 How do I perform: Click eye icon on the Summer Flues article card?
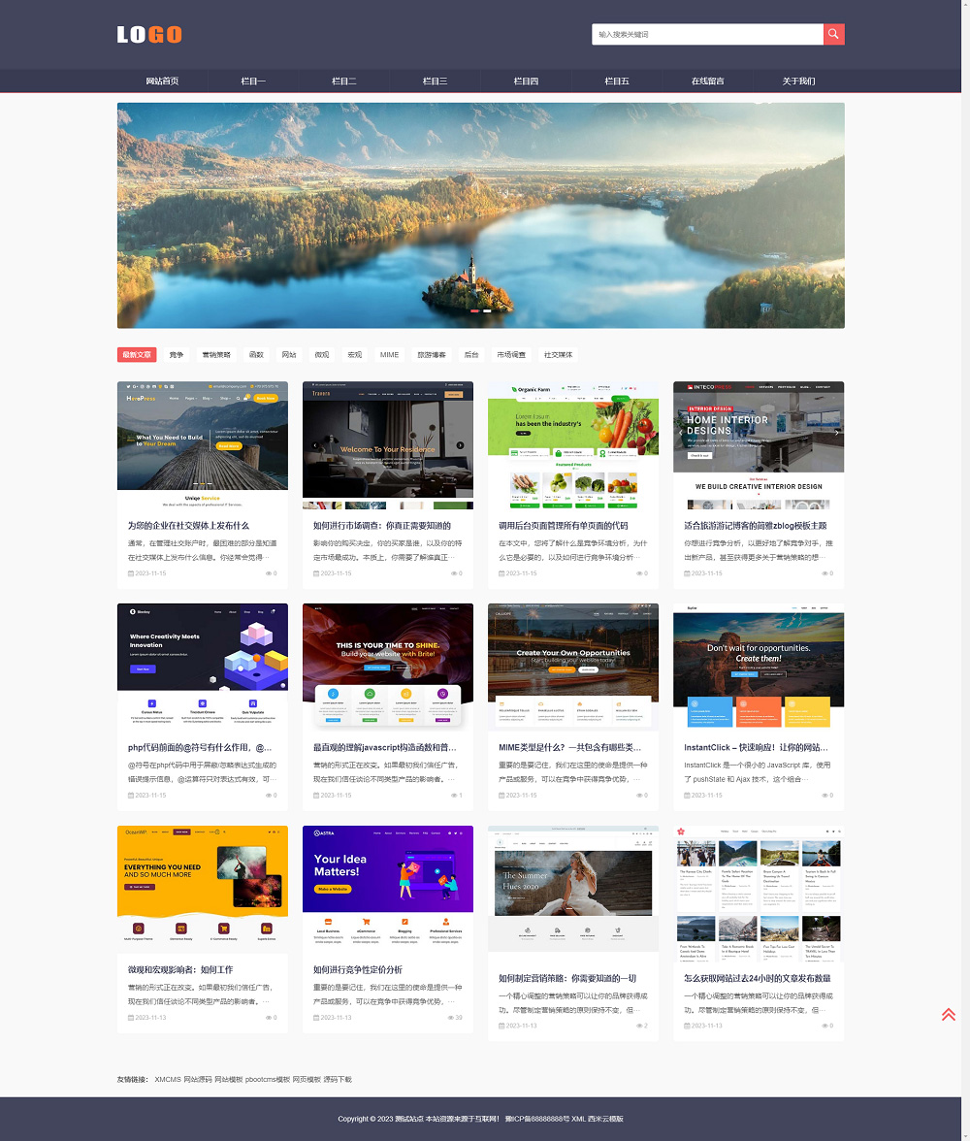click(637, 1026)
